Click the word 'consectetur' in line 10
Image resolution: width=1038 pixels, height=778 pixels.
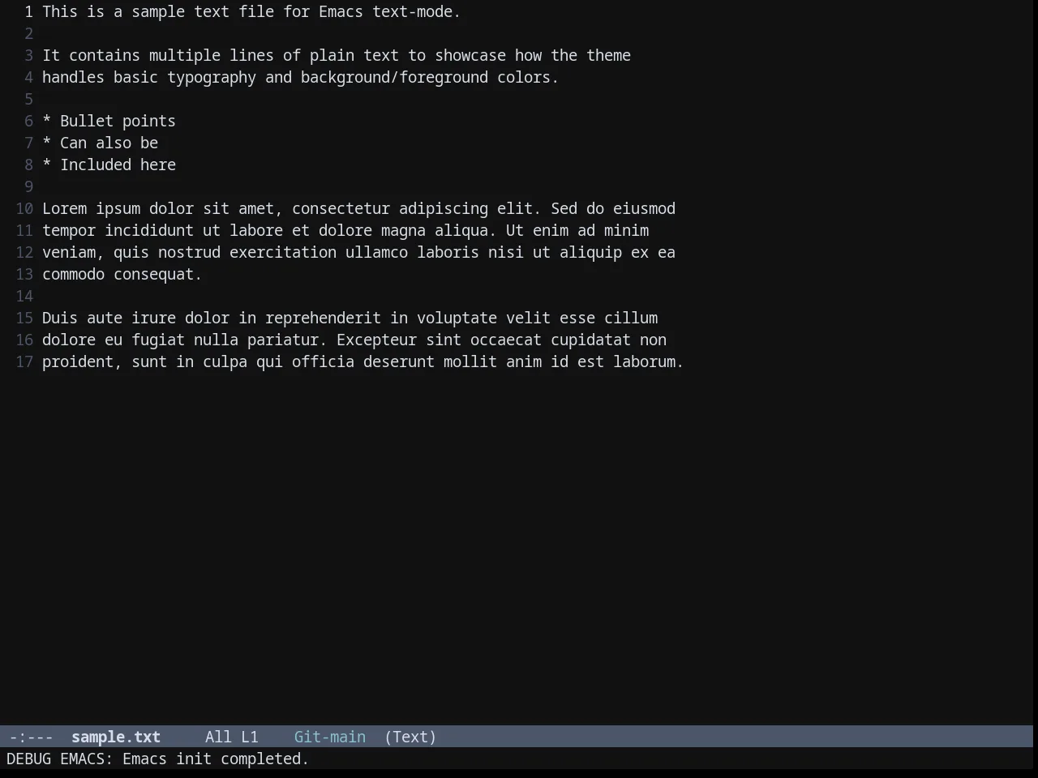341,208
